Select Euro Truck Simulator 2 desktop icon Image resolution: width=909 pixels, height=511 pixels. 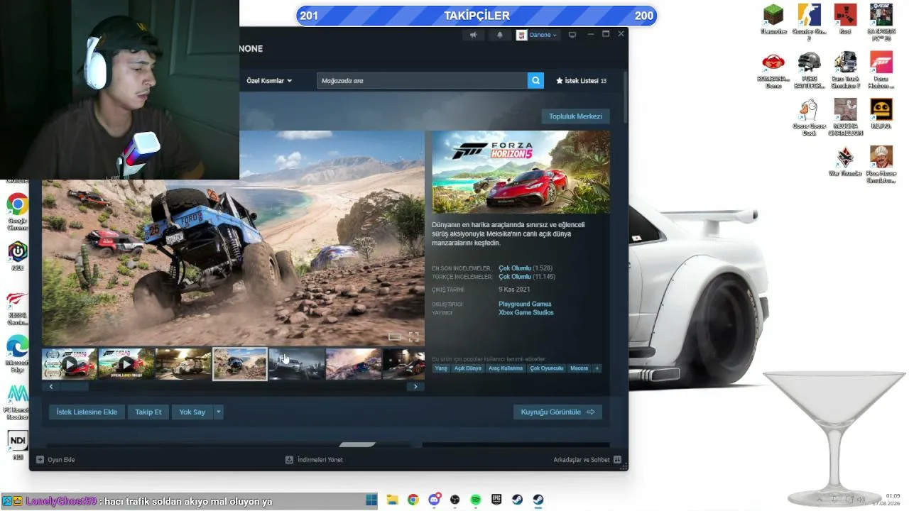tap(845, 70)
